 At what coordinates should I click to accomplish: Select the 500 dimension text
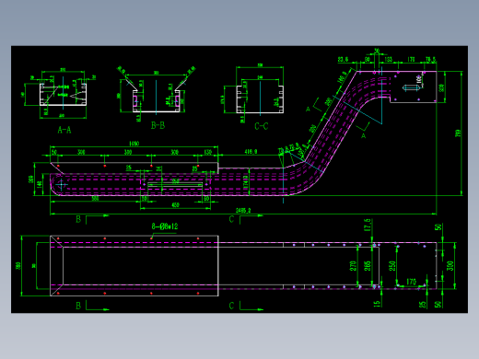95,199
